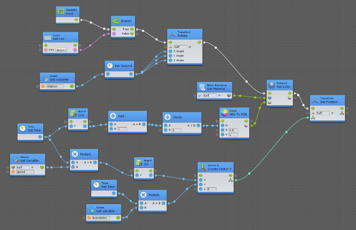Click the Material Set Color sphere icon

pos(272,85)
